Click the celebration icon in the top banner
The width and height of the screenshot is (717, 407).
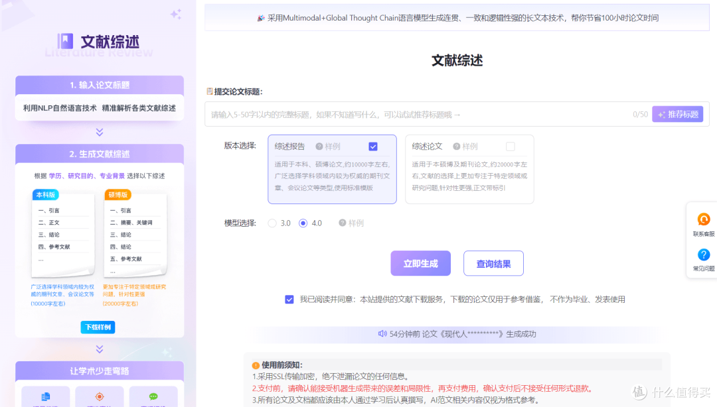pyautogui.click(x=261, y=18)
